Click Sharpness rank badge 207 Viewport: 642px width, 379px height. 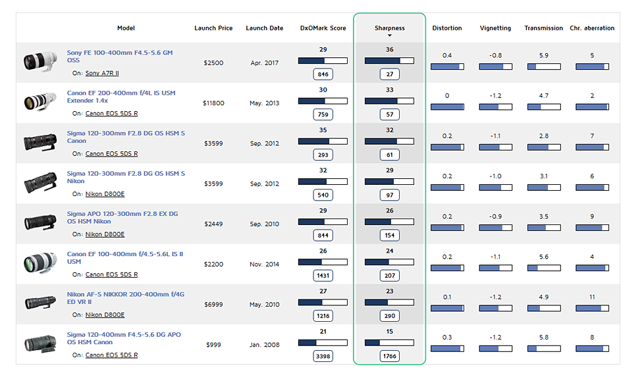[389, 276]
